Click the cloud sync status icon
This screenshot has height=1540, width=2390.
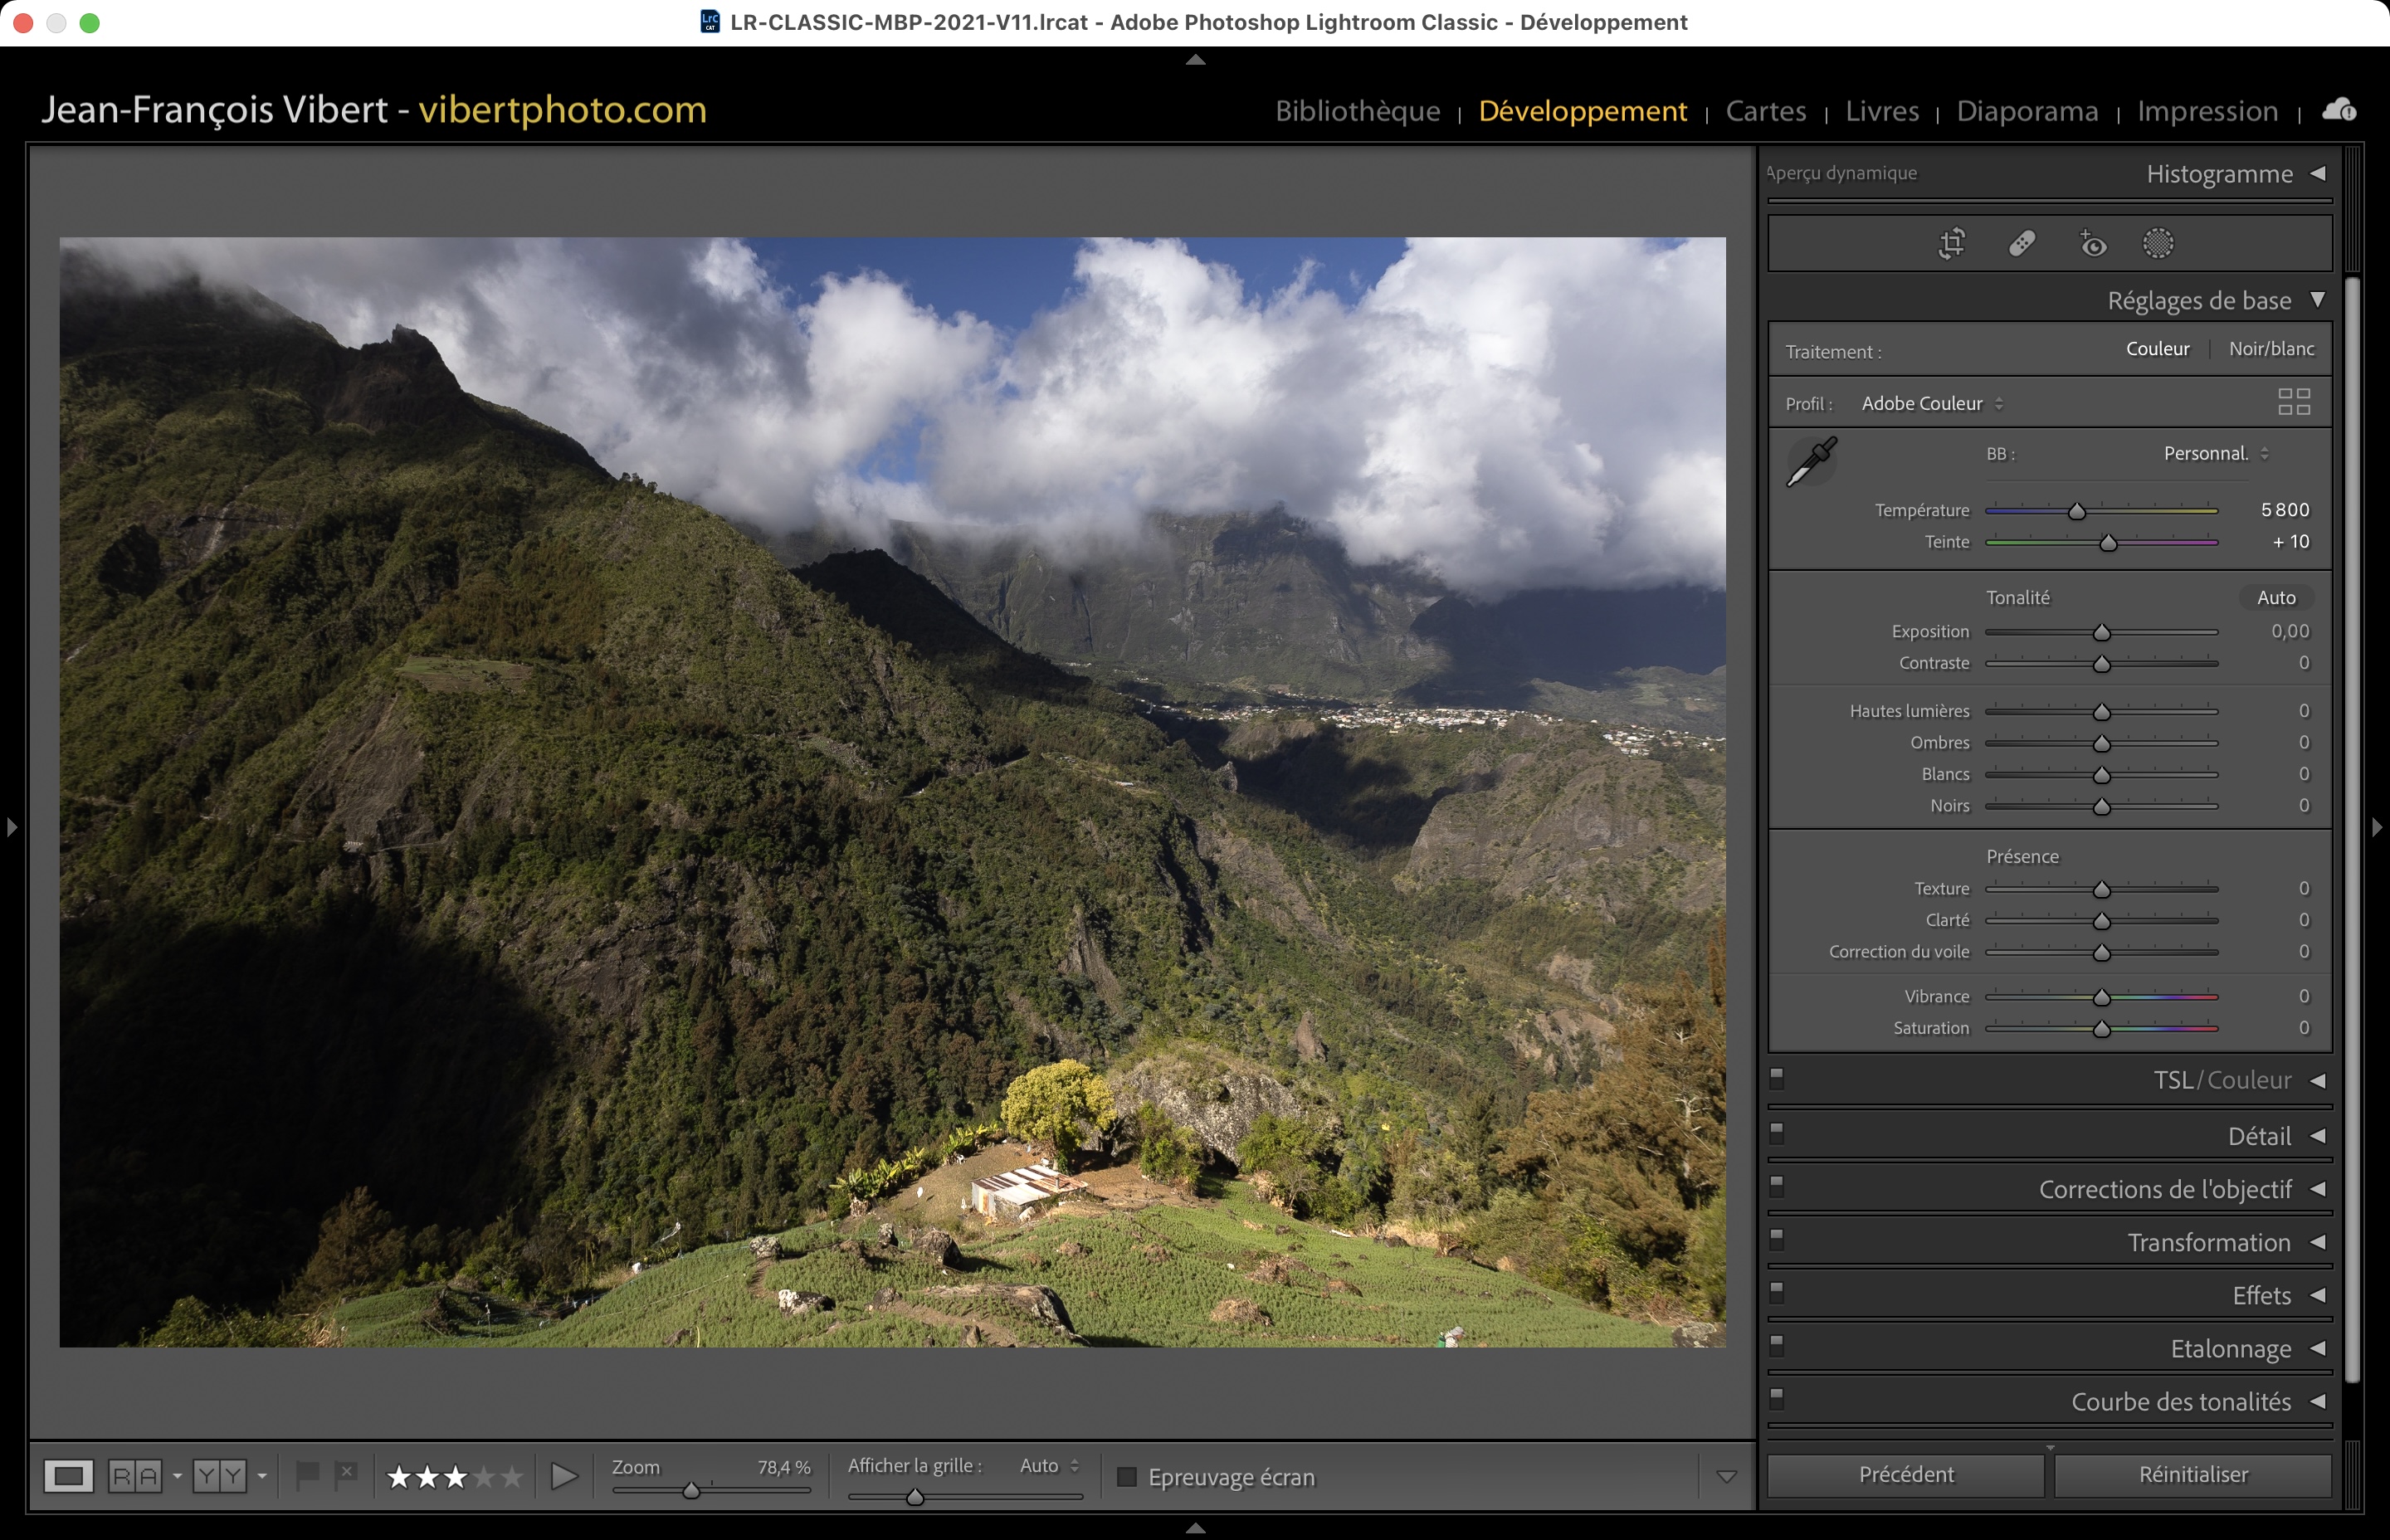[x=2339, y=110]
